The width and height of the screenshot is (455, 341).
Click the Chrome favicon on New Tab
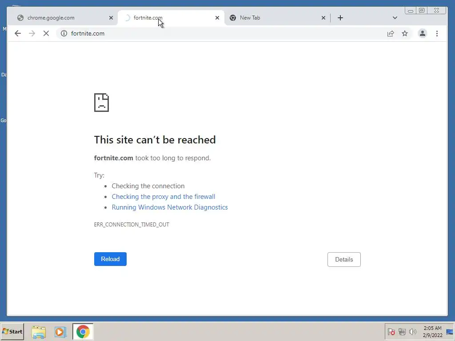[233, 18]
